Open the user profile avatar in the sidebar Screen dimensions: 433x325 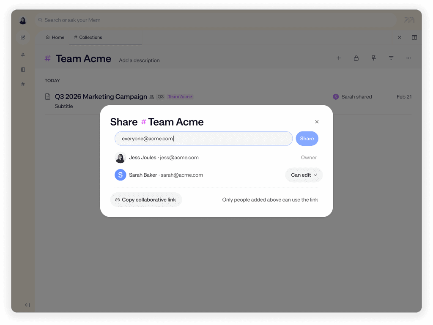click(23, 20)
